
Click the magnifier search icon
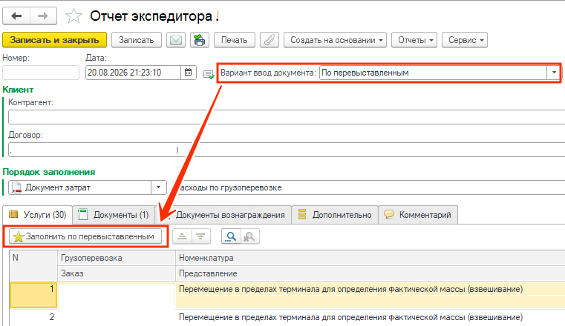pos(231,236)
